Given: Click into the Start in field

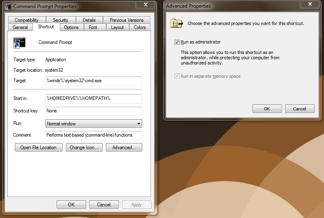Looking at the screenshot, I should pyautogui.click(x=94, y=99).
